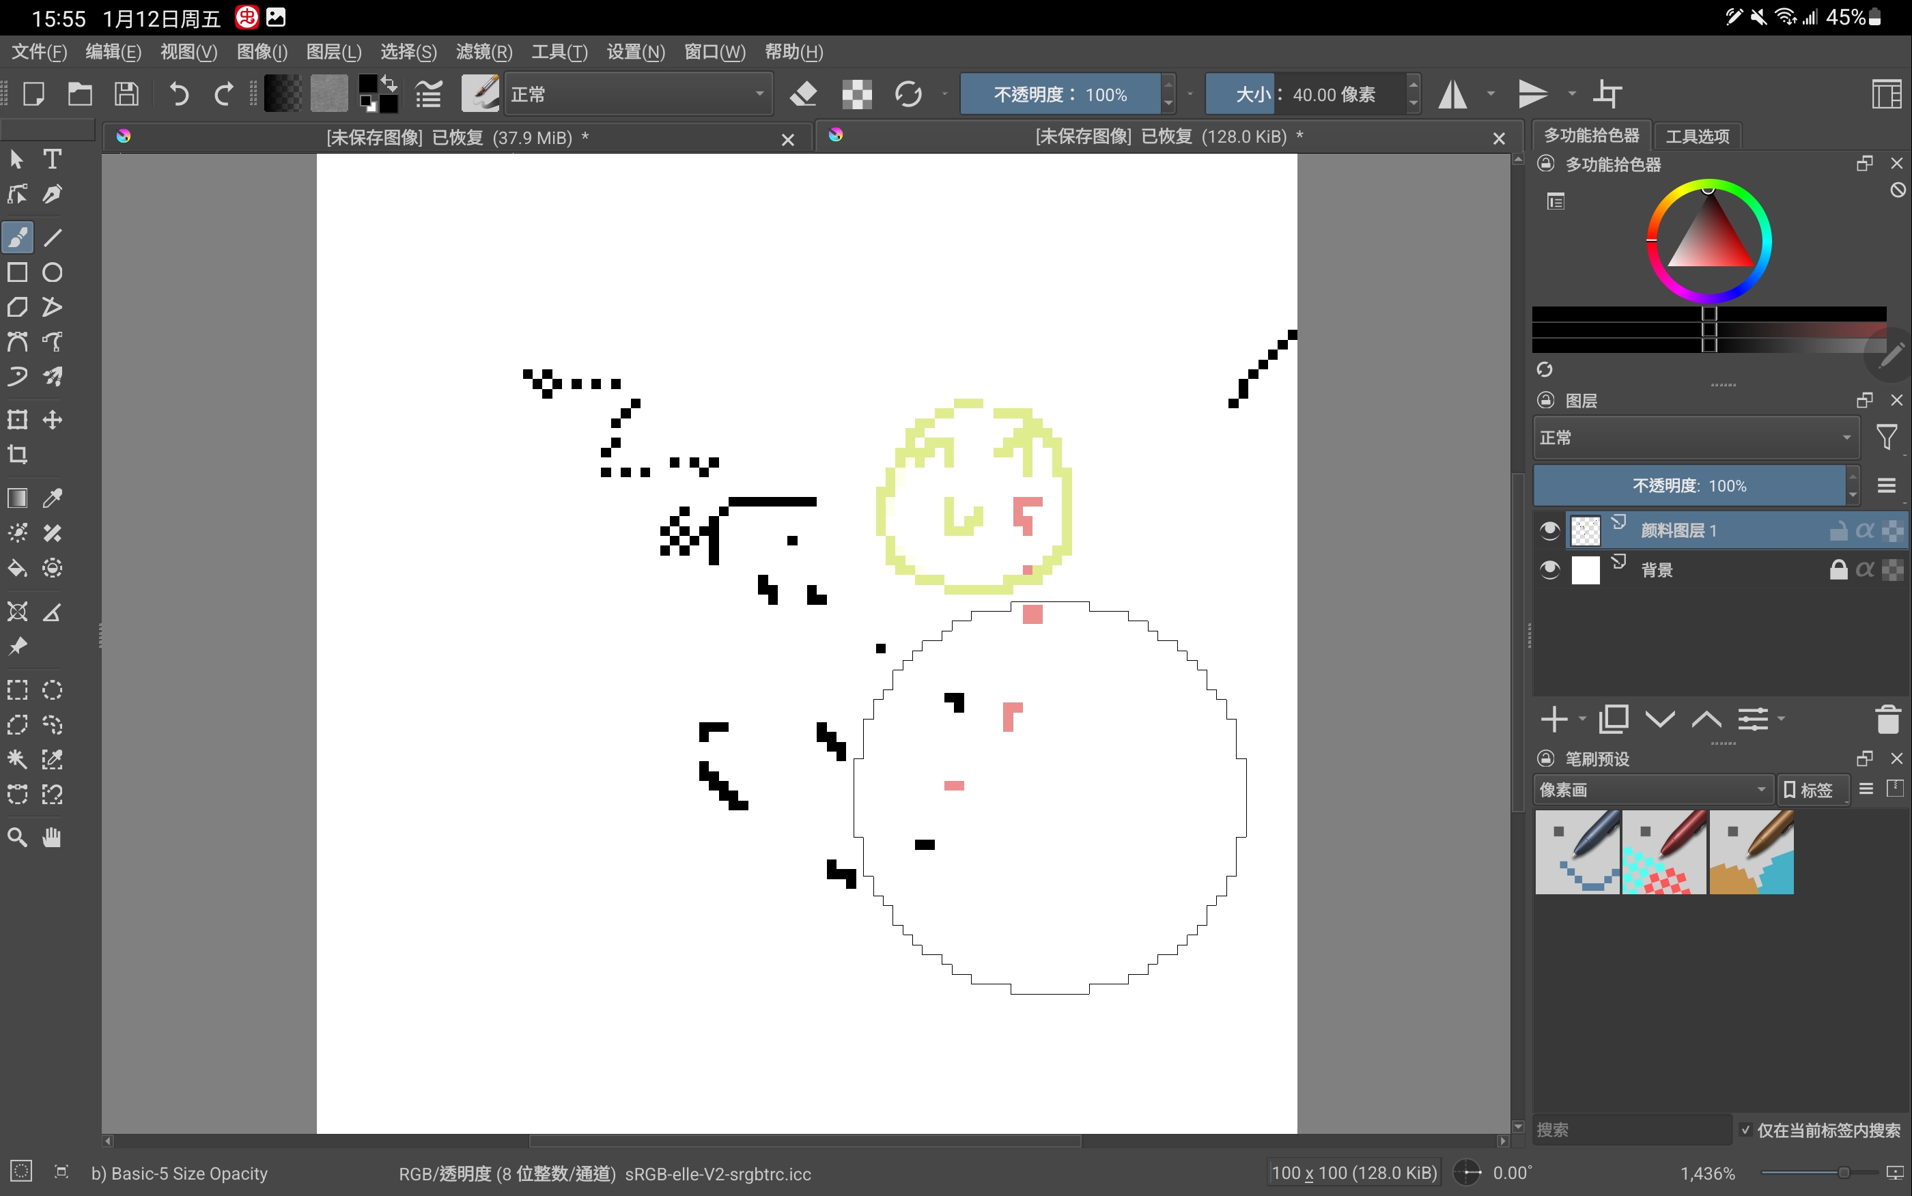This screenshot has height=1196, width=1912.
Task: Activate the Elliptical selection tool
Action: point(52,689)
